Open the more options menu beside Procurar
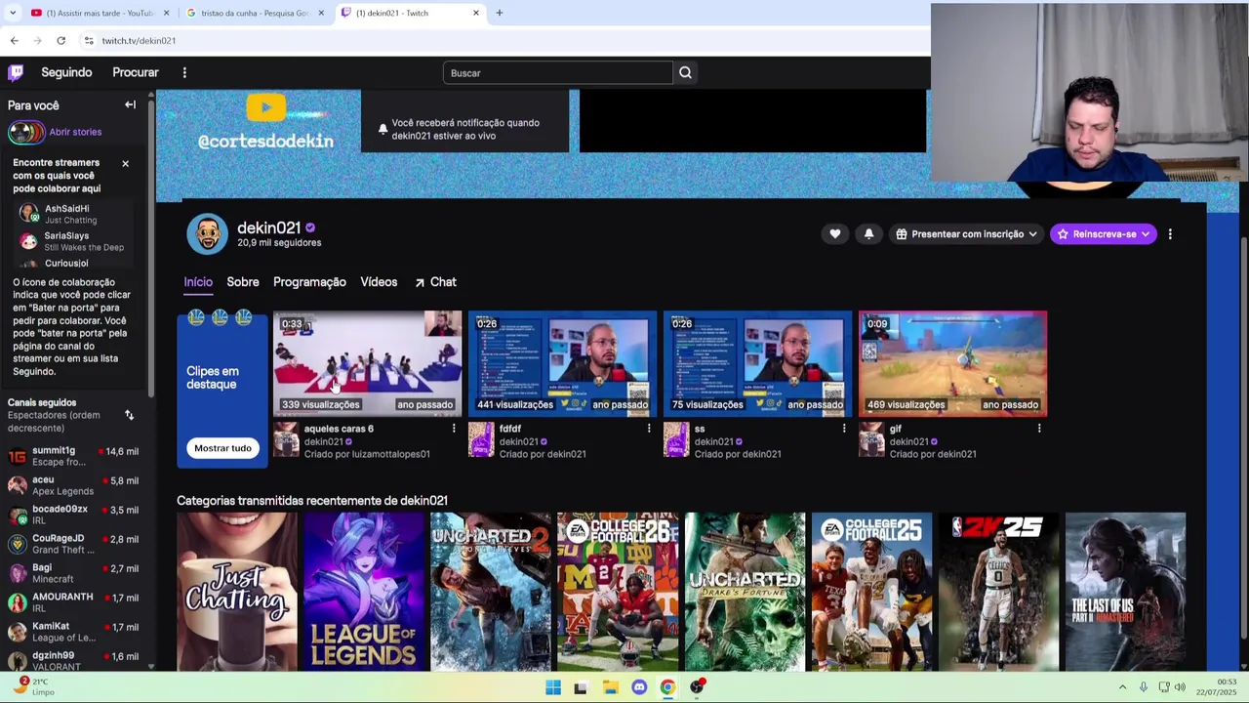 pyautogui.click(x=184, y=72)
